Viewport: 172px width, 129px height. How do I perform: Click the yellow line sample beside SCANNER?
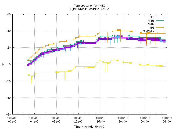point(160,31)
